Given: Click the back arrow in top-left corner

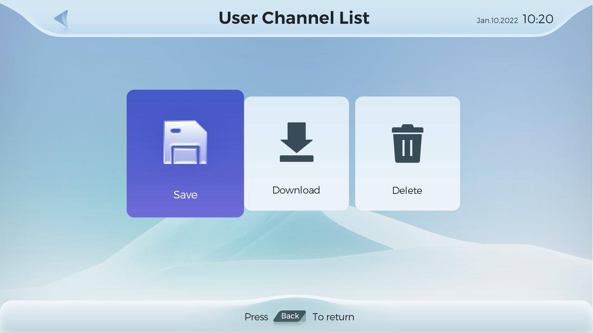Looking at the screenshot, I should tap(62, 19).
